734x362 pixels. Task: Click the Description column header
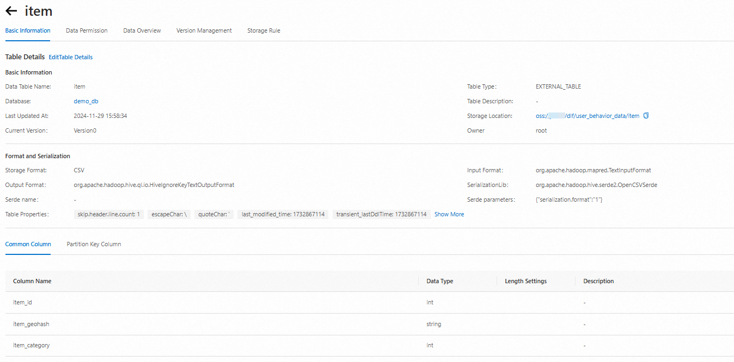(x=598, y=281)
